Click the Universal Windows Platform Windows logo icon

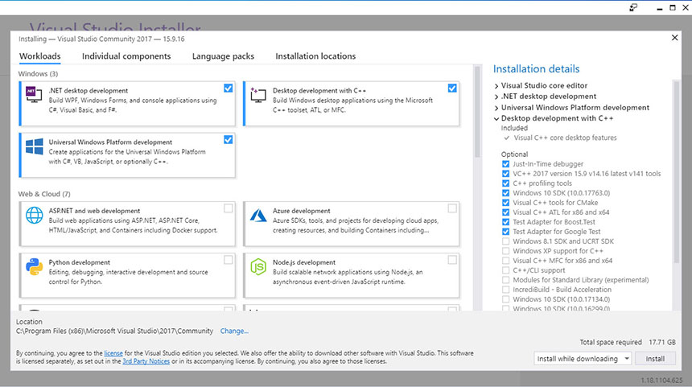(x=35, y=146)
